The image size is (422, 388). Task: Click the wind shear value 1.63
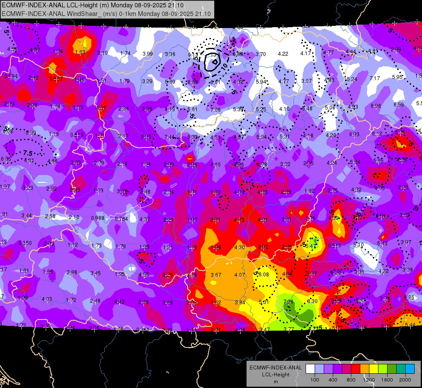pyautogui.click(x=80, y=52)
